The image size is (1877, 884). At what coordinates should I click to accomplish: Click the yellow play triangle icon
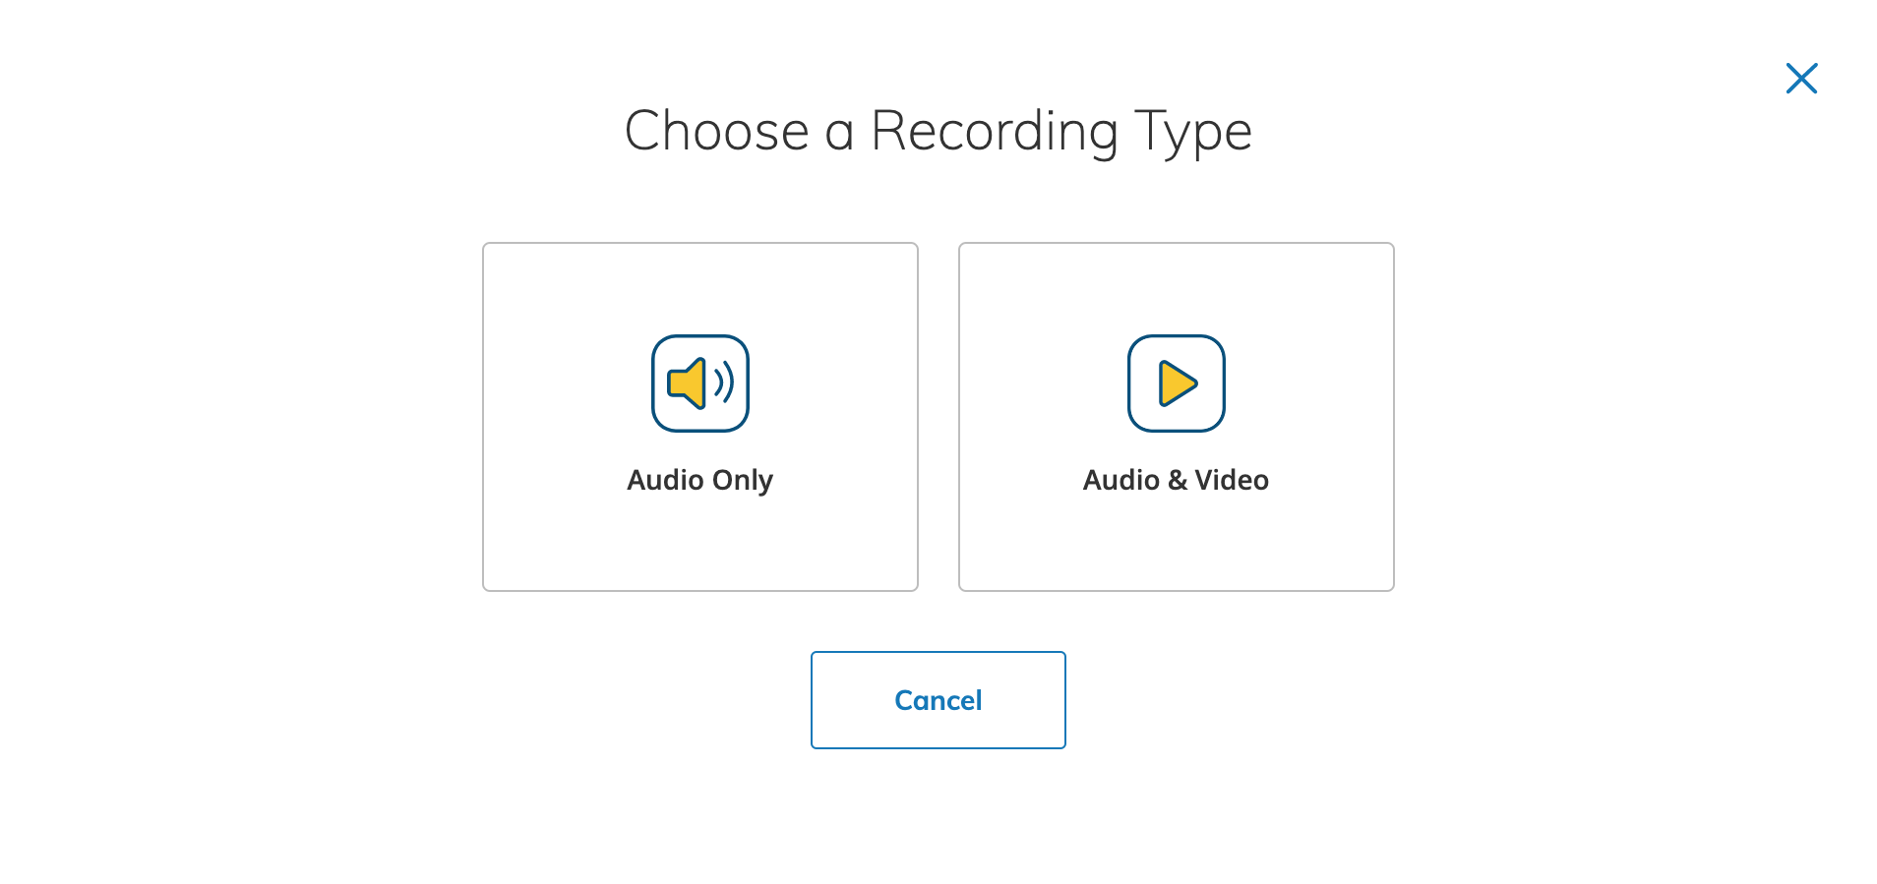coord(1177,383)
